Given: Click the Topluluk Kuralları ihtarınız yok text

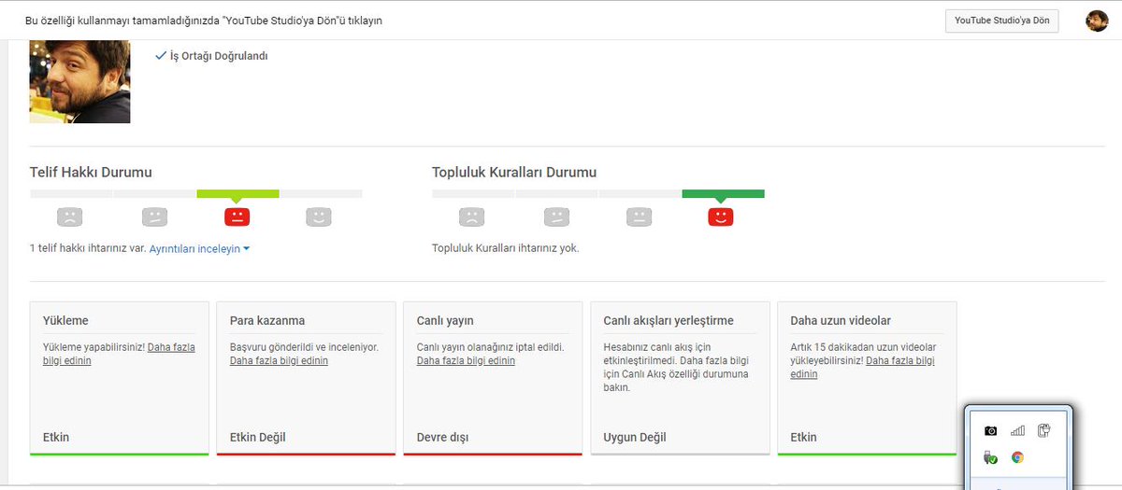Looking at the screenshot, I should 506,249.
